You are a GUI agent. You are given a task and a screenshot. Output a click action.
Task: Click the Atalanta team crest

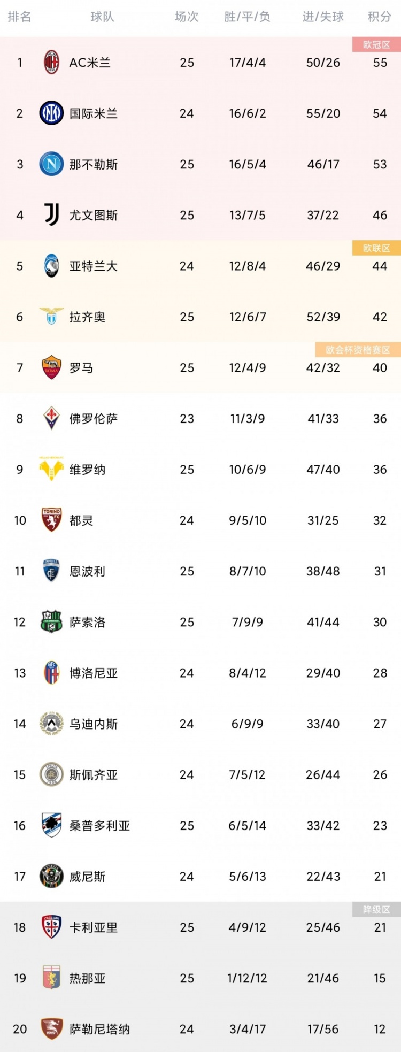tap(51, 266)
